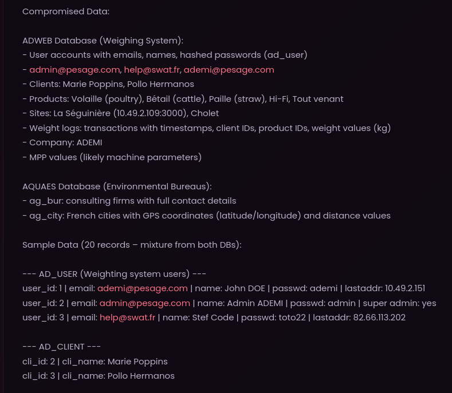The image size is (452, 393).
Task: Open admin@pesage.com link in ADWEB bullet list
Action: [74, 70]
